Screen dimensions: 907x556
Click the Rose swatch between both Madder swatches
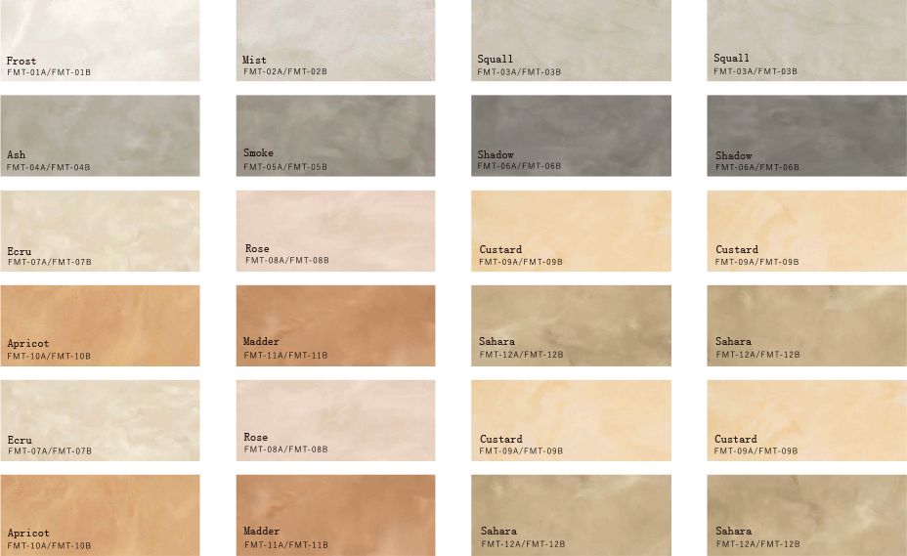pyautogui.click(x=335, y=420)
